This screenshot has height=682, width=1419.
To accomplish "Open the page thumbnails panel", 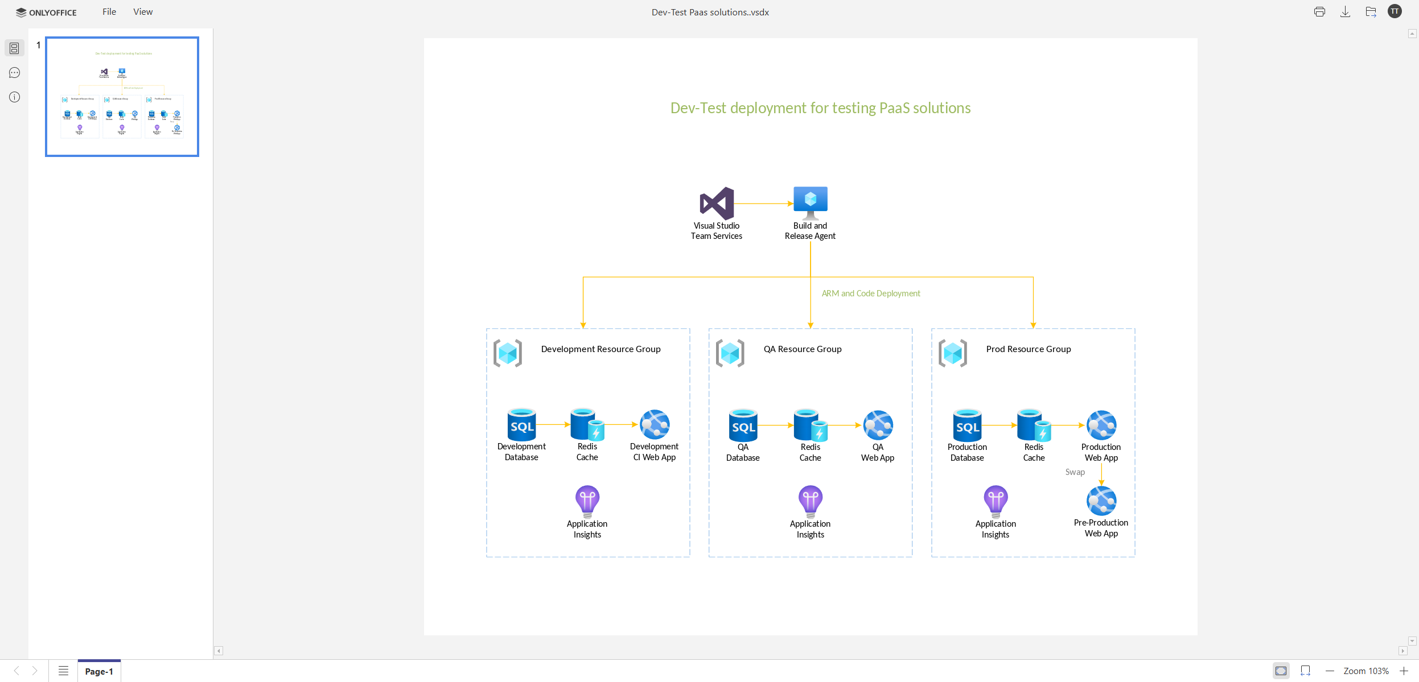I will pyautogui.click(x=14, y=48).
